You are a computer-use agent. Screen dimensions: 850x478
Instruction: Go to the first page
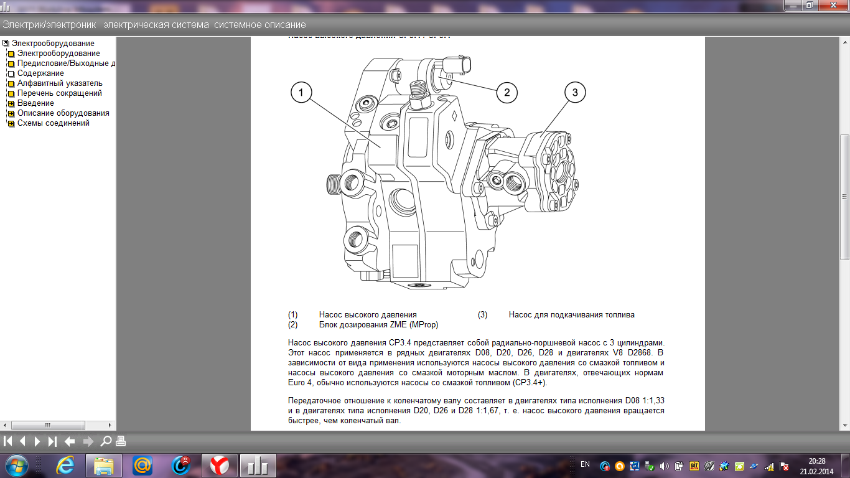click(x=8, y=441)
